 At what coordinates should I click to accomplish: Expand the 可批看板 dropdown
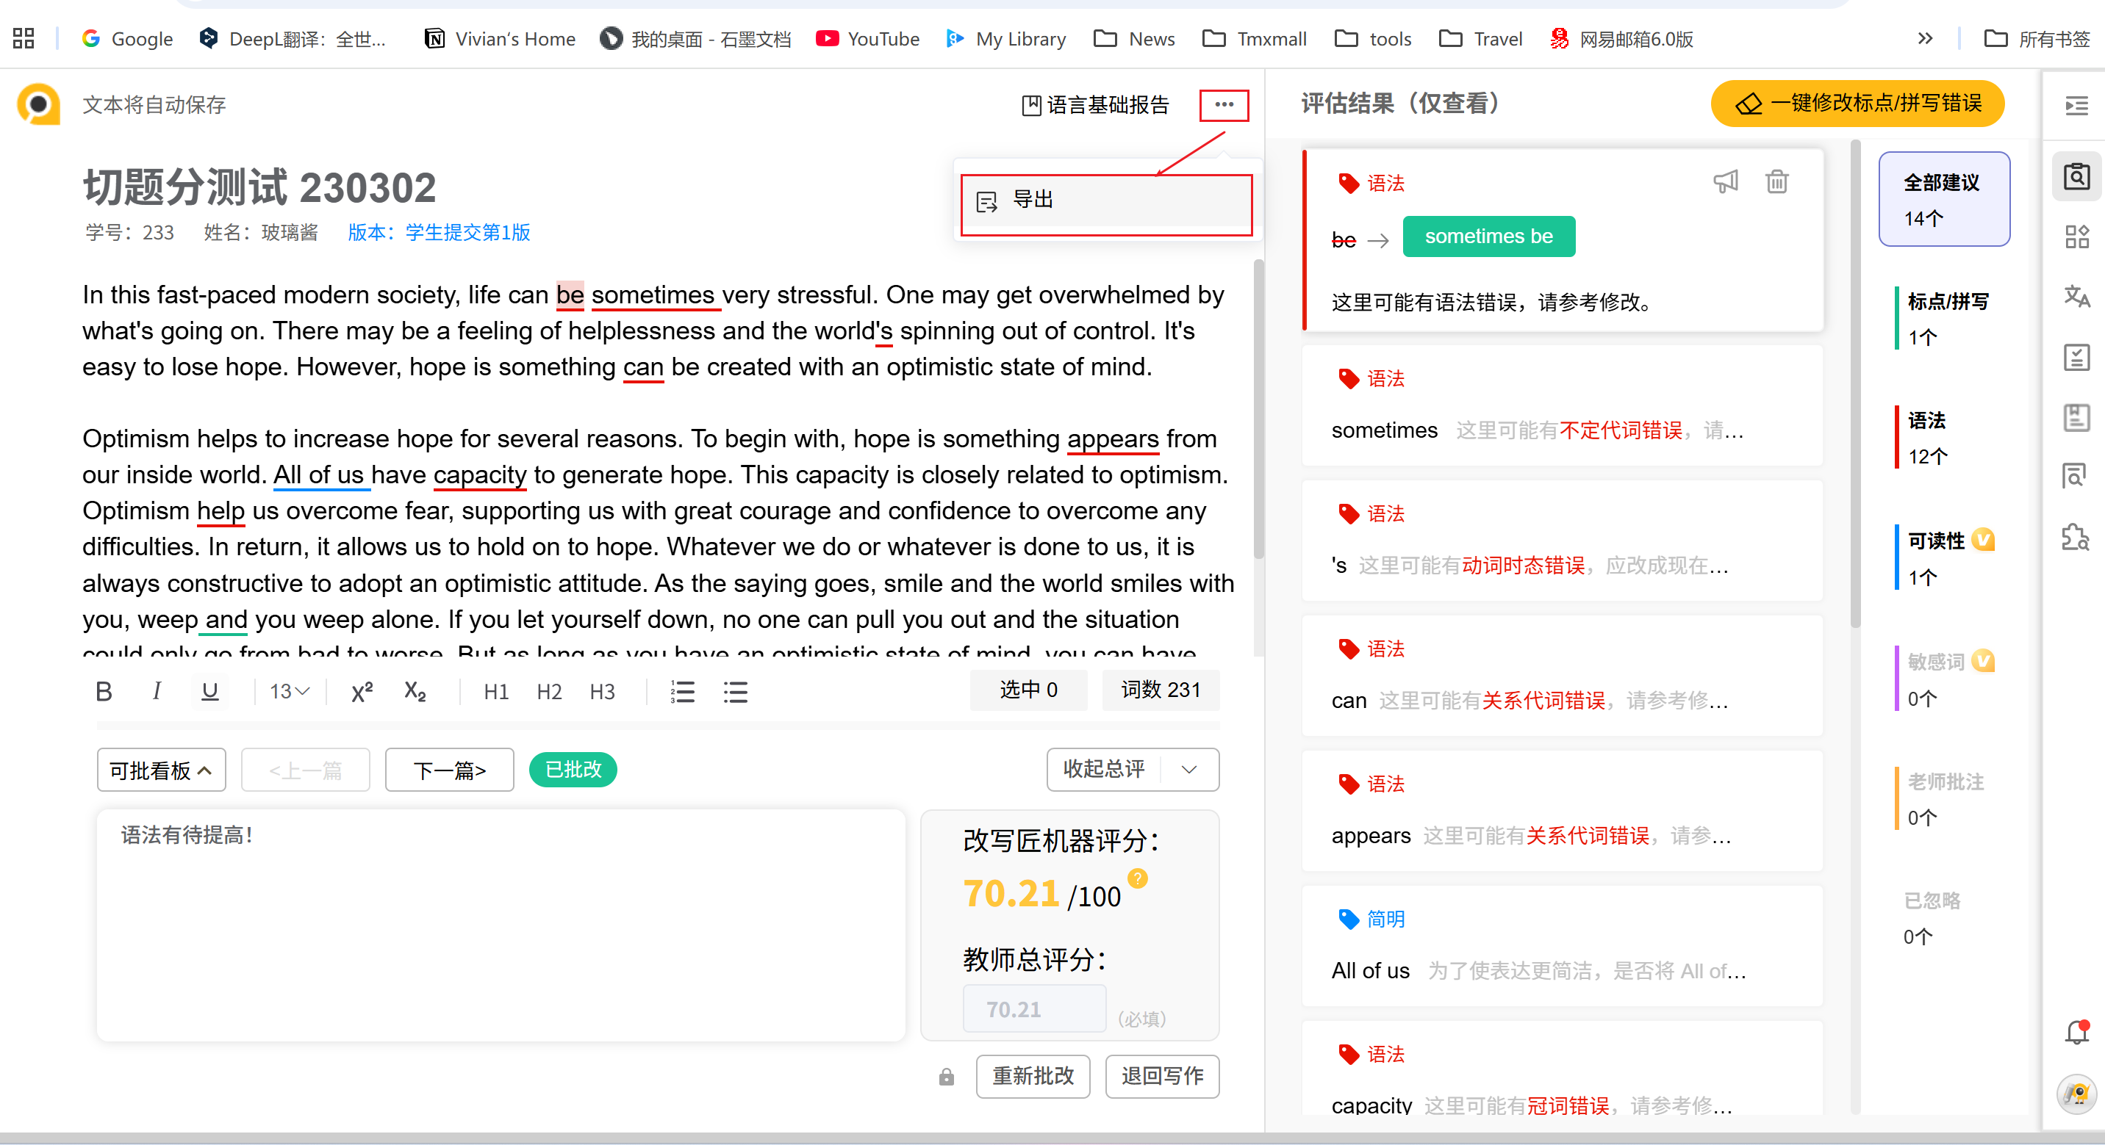161,770
